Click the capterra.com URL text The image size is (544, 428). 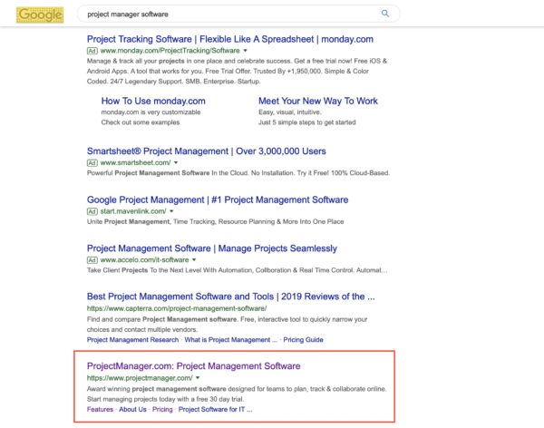pos(177,308)
